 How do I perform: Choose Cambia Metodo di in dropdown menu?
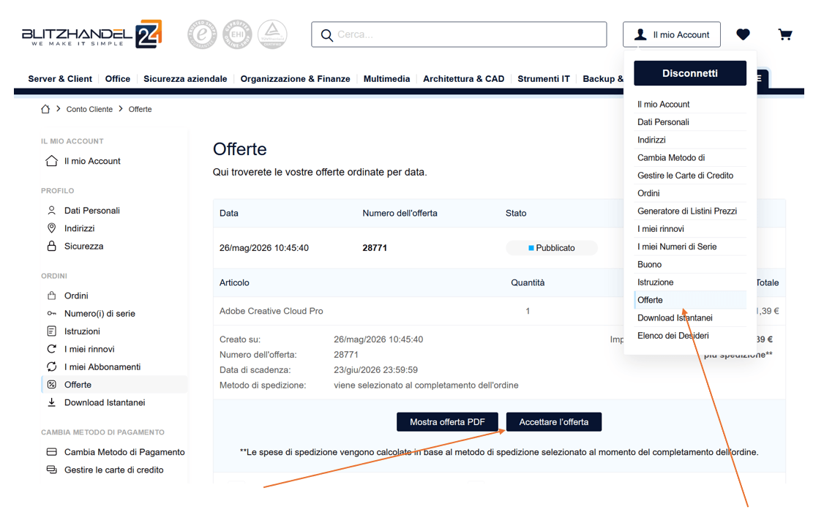click(x=690, y=157)
